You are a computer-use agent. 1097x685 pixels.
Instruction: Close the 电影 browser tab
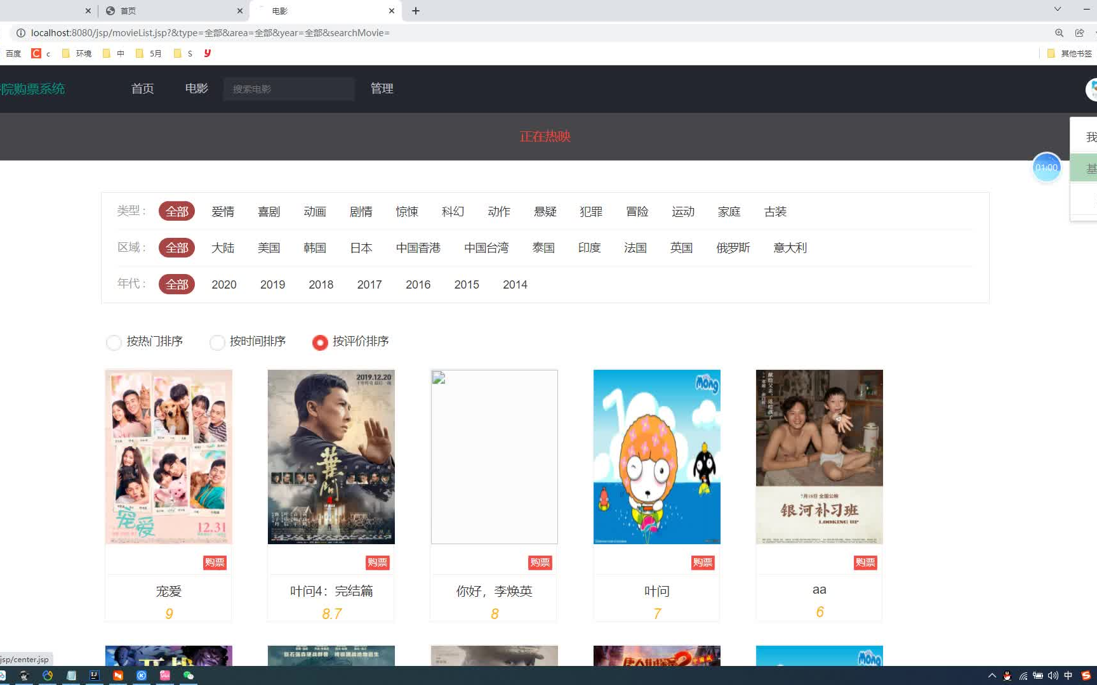pyautogui.click(x=392, y=11)
